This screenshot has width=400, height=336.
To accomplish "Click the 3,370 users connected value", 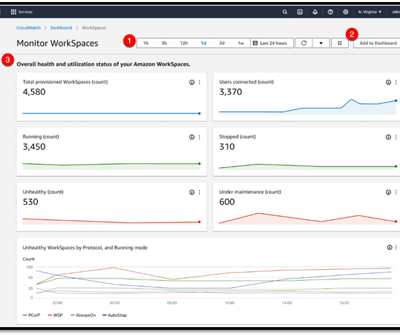I will [x=230, y=92].
